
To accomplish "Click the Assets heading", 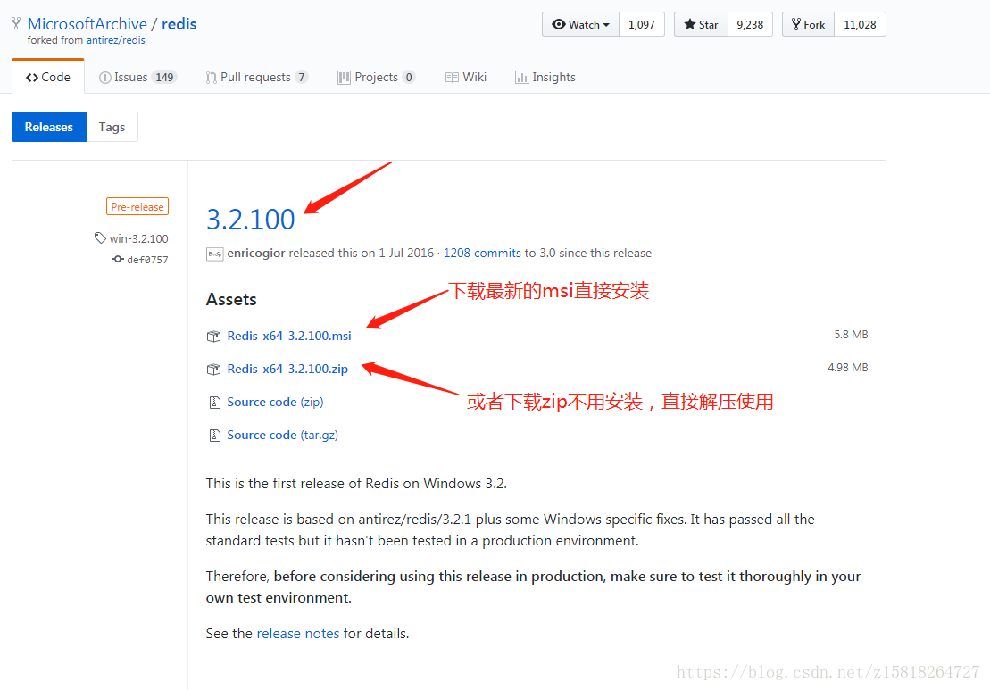I will pos(231,299).
